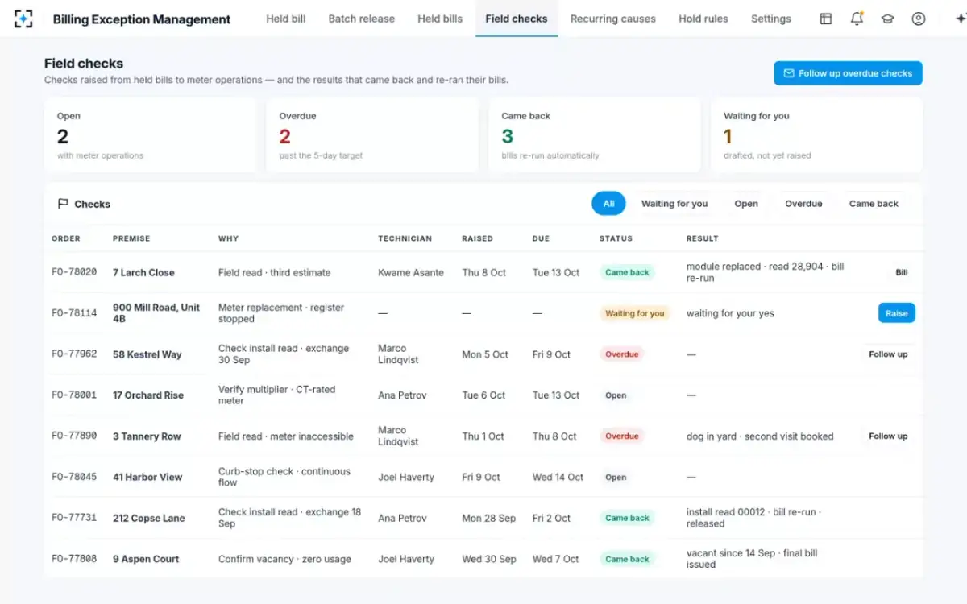Click order number FO-77731

point(74,518)
